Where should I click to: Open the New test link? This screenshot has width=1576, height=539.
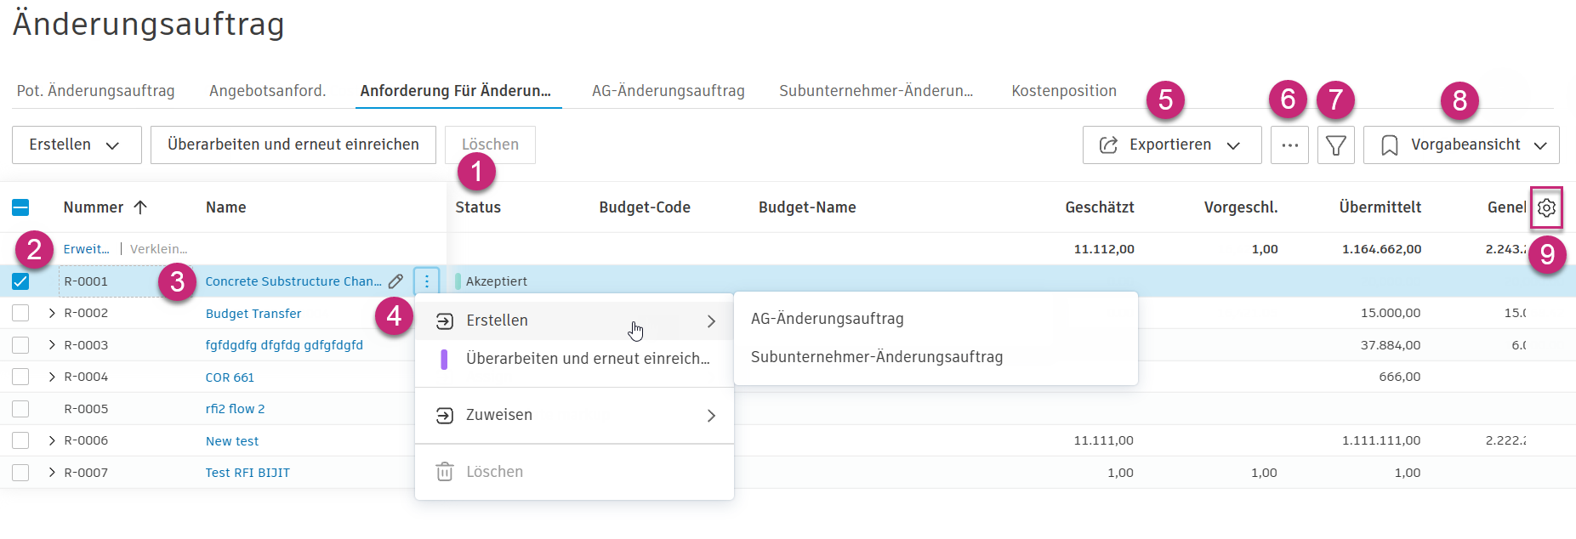tap(232, 441)
